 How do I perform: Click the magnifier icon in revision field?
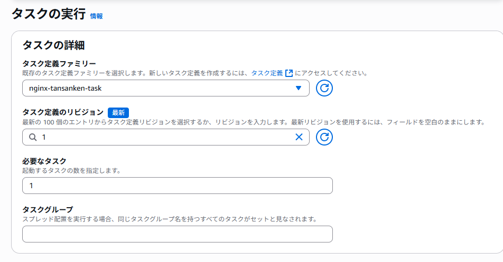[33, 137]
